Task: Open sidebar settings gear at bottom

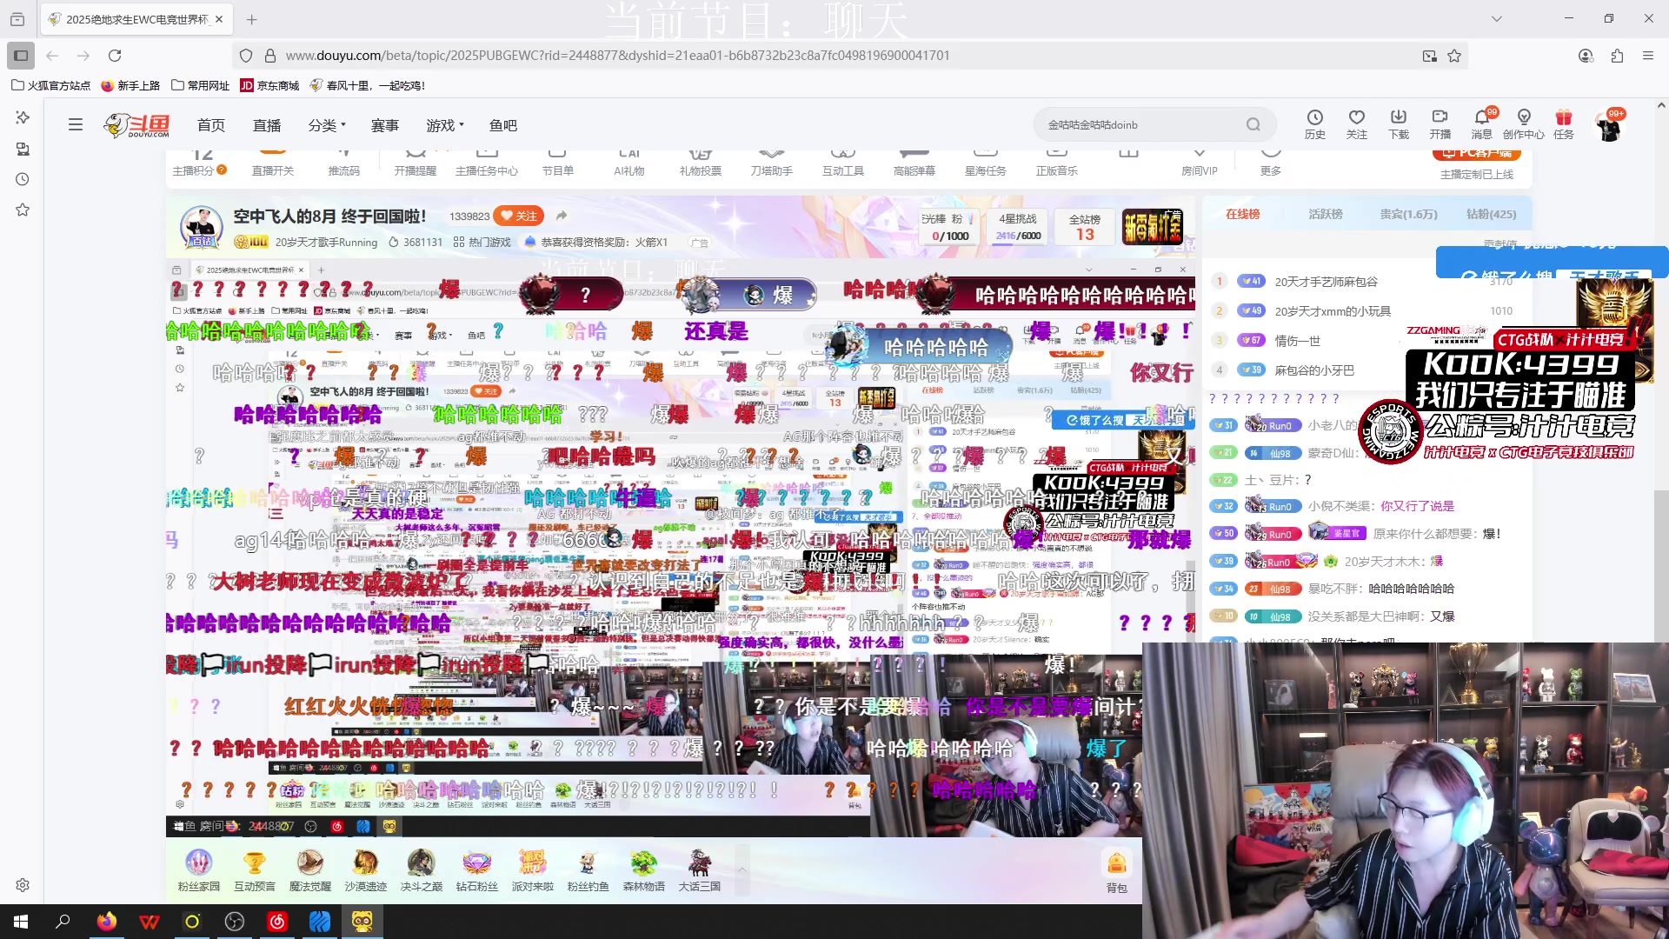Action: [23, 885]
